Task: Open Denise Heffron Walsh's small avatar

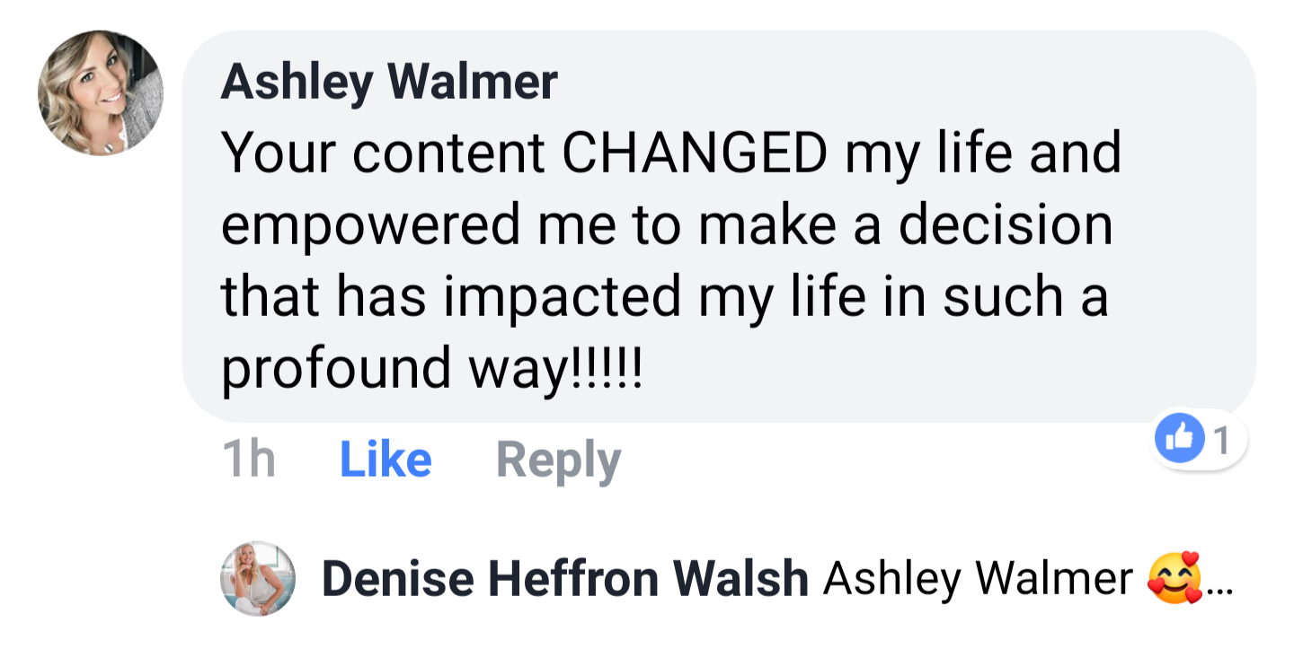Action: 258,578
